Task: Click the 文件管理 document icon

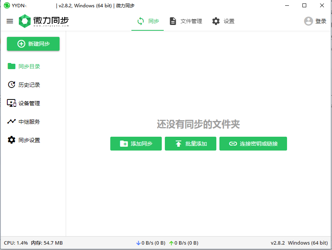Action: tap(173, 21)
